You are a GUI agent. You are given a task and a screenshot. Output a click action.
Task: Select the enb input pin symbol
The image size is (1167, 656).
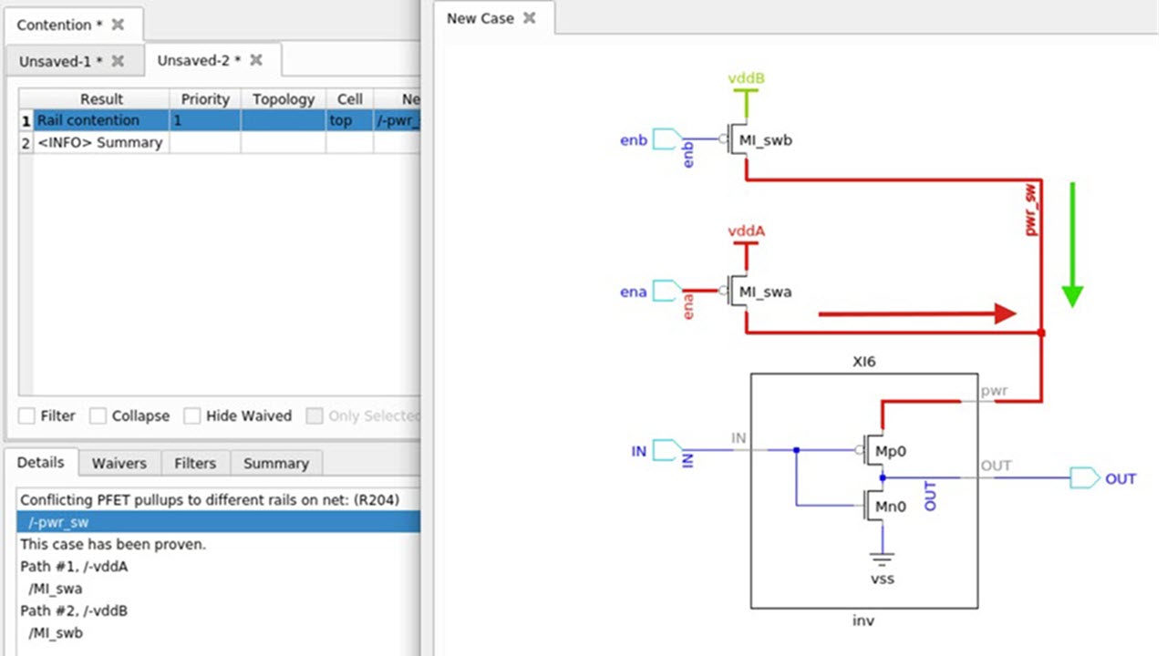tap(668, 139)
